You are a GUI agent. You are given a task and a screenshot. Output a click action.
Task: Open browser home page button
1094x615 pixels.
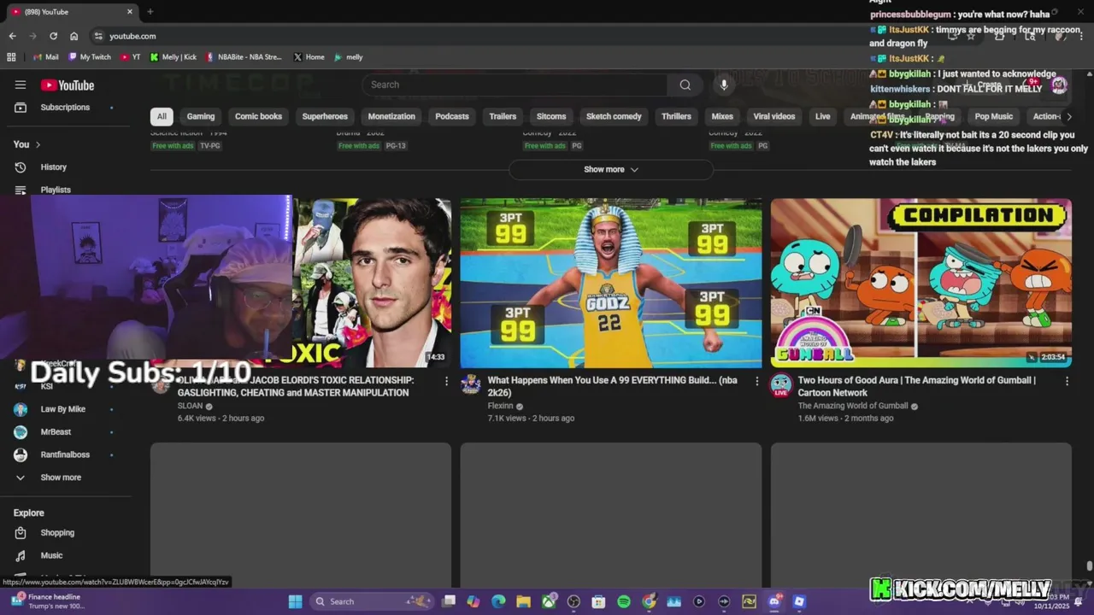[74, 36]
